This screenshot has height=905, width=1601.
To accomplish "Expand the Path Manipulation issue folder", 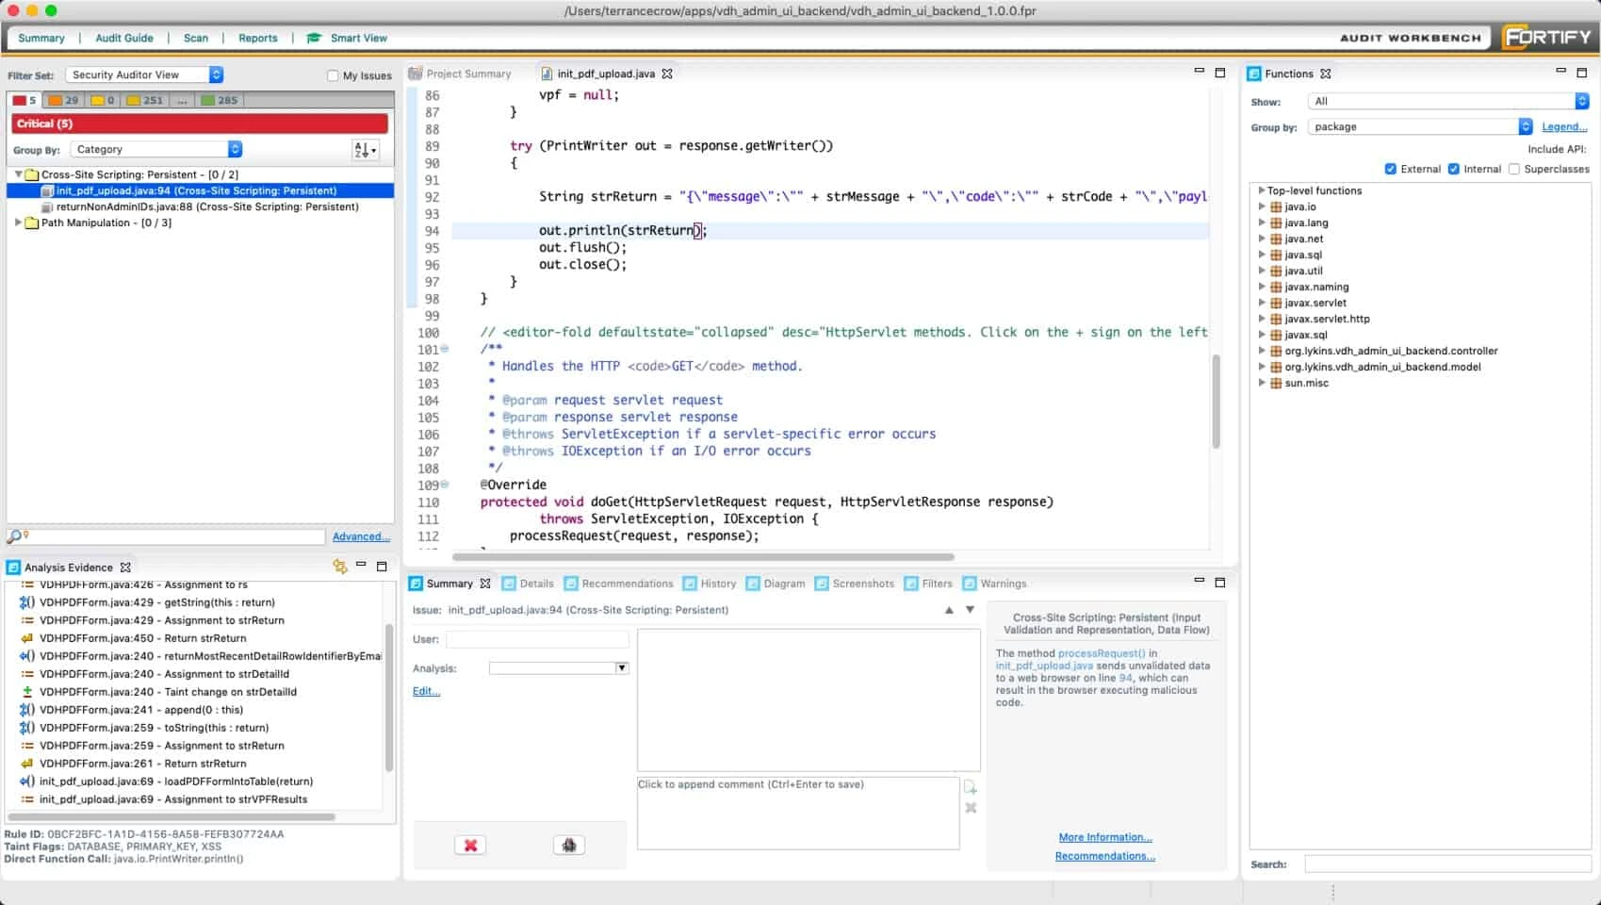I will point(17,222).
